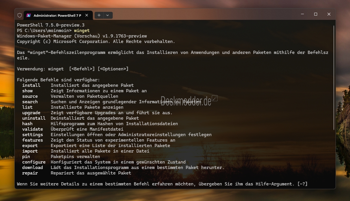Click the '[-?]' help argument text

(x=302, y=184)
